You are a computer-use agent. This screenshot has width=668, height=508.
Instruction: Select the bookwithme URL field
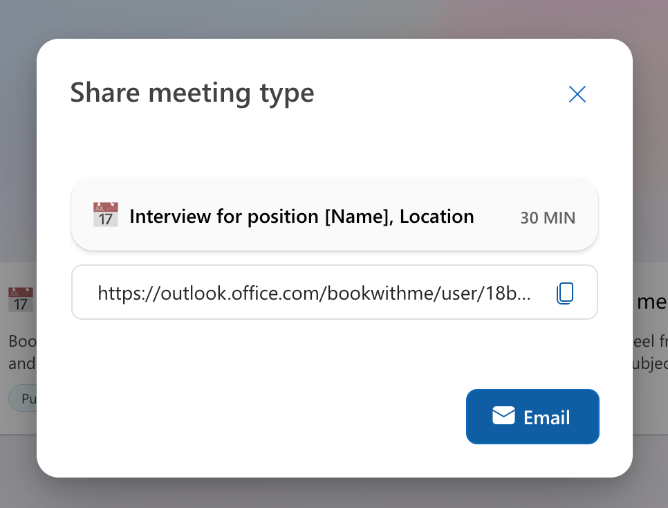point(335,292)
